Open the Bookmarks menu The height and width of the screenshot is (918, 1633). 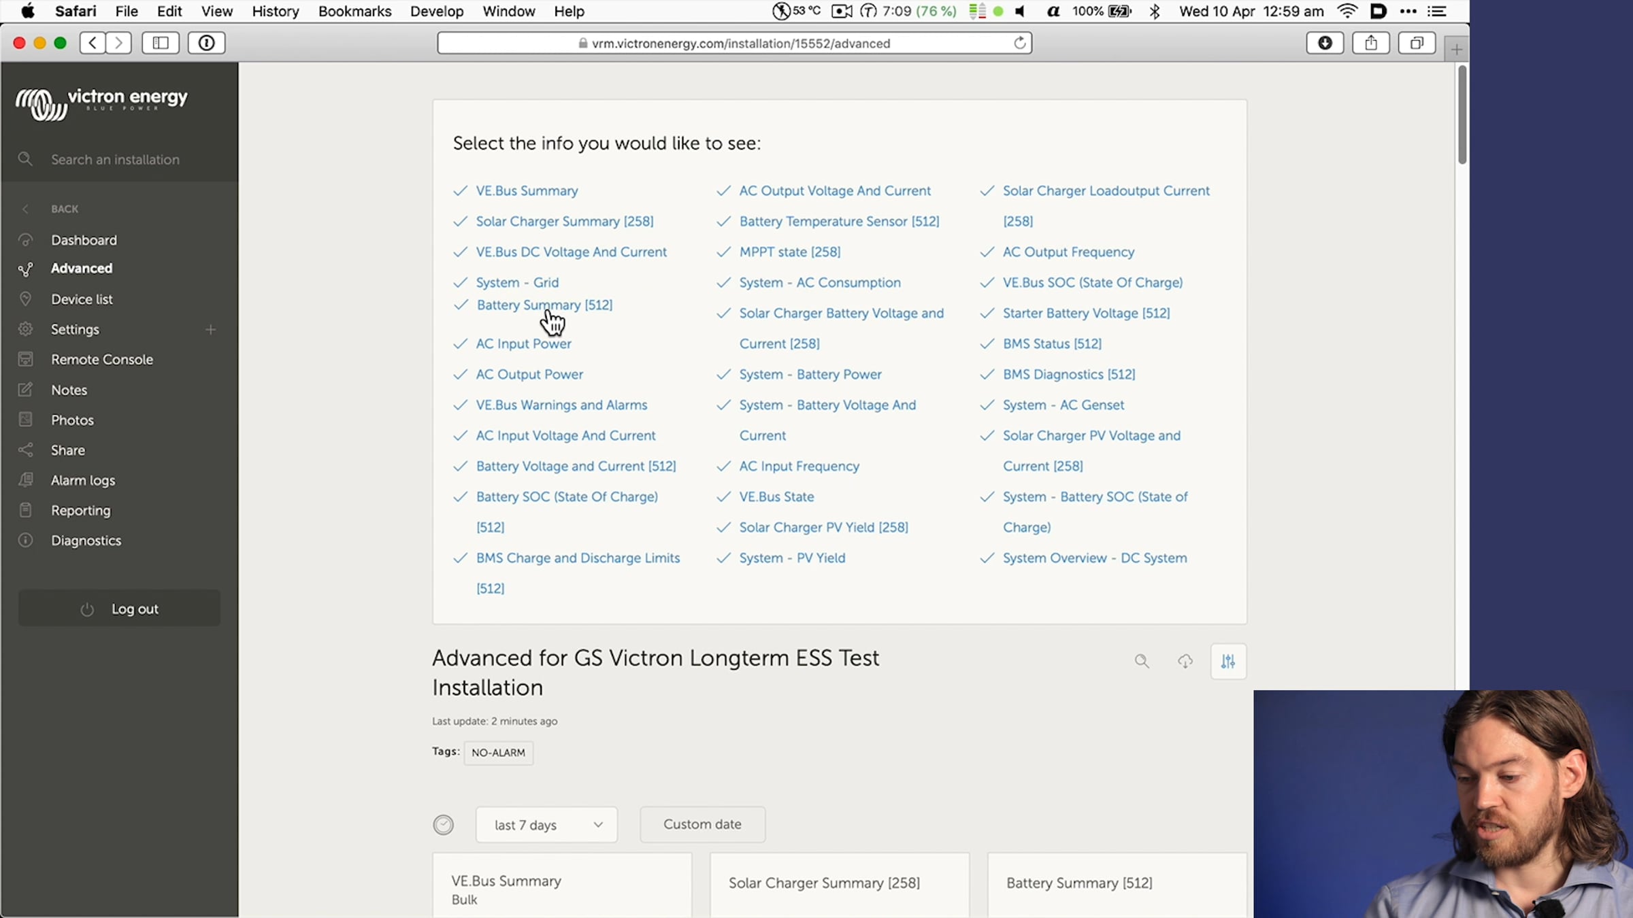click(x=355, y=11)
